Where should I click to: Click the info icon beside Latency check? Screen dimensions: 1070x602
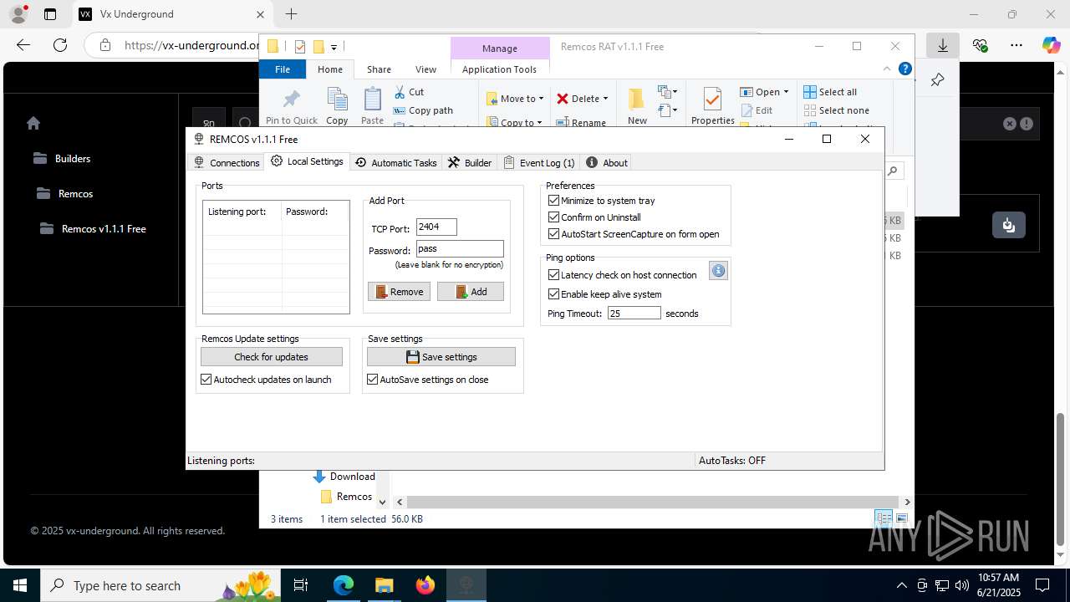[x=718, y=270]
